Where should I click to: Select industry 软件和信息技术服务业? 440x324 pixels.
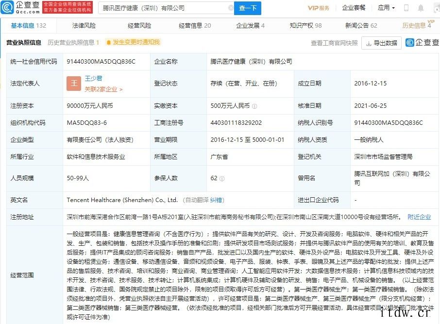click(96, 157)
